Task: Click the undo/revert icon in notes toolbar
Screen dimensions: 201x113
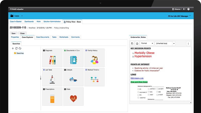Action: 137,43
